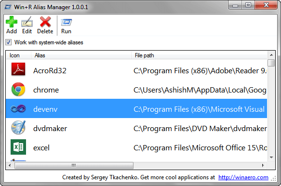Click the horizontal scrollbar thumb

click(x=74, y=165)
